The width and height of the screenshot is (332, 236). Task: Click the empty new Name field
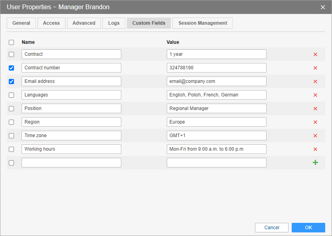(71, 163)
